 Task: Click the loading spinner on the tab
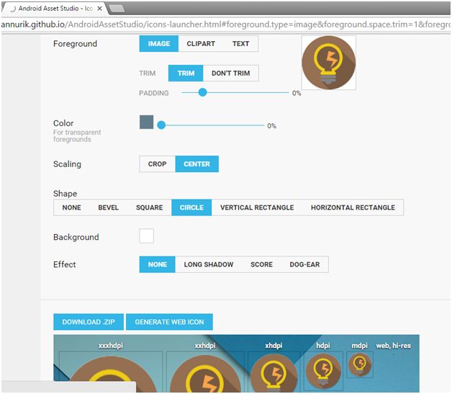[x=12, y=9]
